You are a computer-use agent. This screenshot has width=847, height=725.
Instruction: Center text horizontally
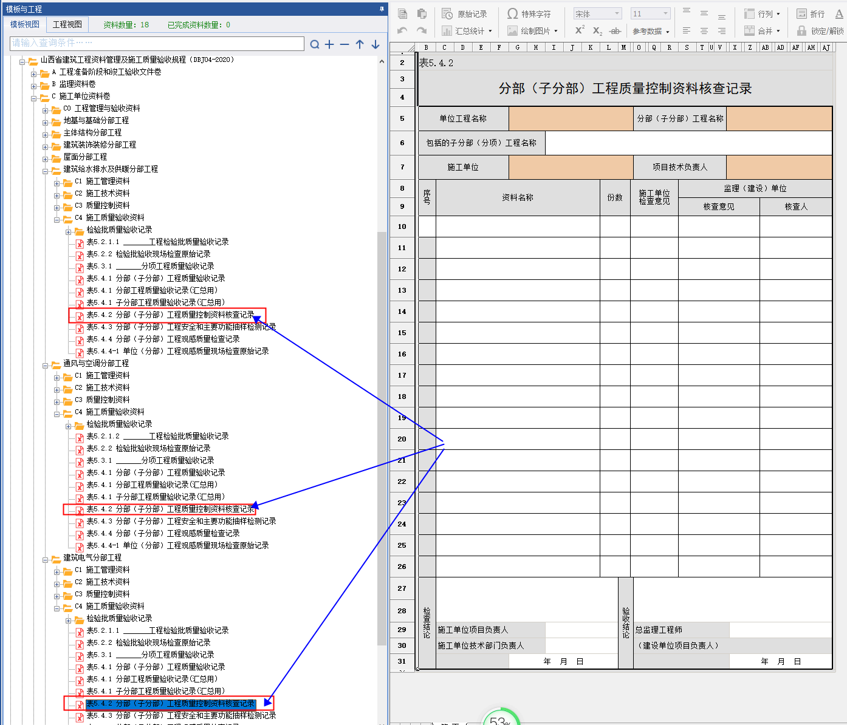pos(704,30)
